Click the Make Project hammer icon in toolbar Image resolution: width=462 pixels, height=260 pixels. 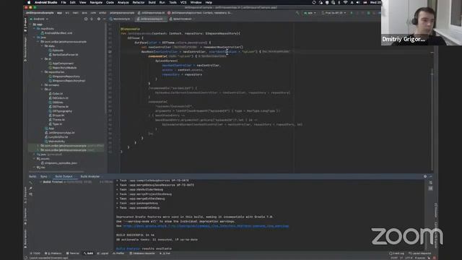pyautogui.click(x=297, y=13)
